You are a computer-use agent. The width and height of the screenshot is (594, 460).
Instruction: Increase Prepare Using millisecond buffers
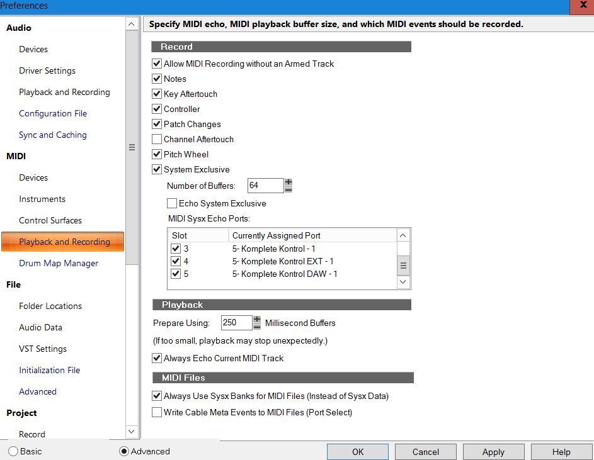(257, 320)
